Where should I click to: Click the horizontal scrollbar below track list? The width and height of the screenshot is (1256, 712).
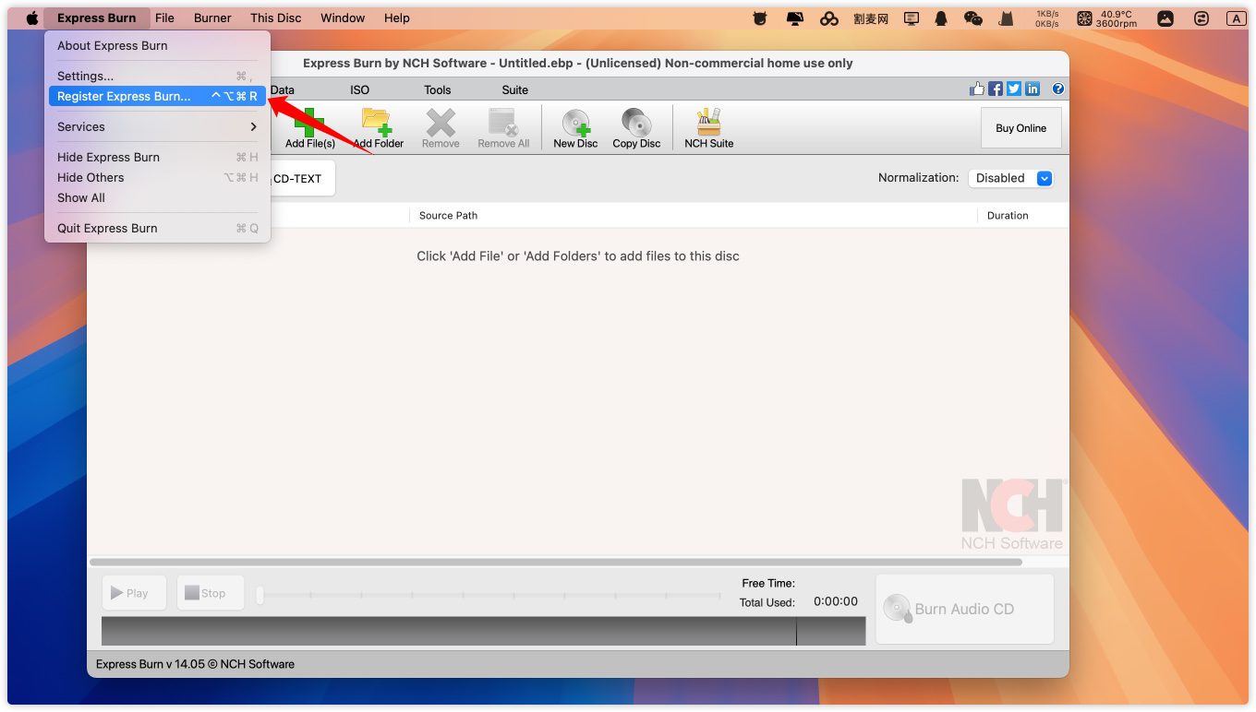556,562
